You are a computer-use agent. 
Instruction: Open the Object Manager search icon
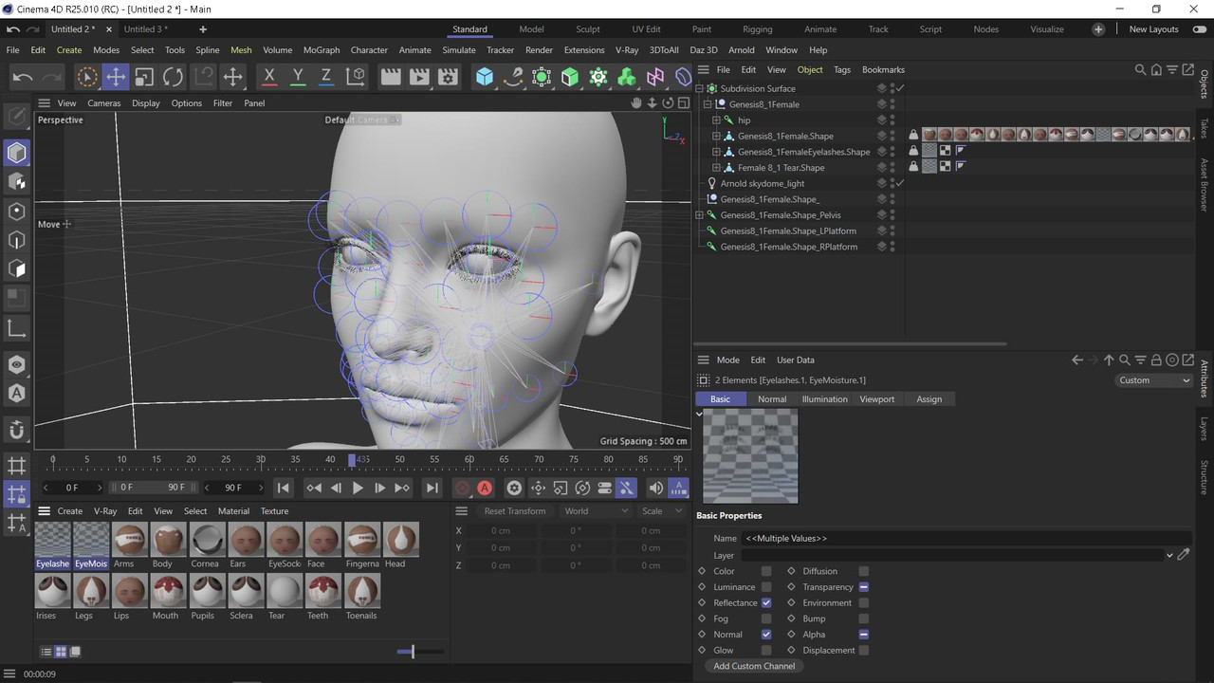click(x=1140, y=70)
